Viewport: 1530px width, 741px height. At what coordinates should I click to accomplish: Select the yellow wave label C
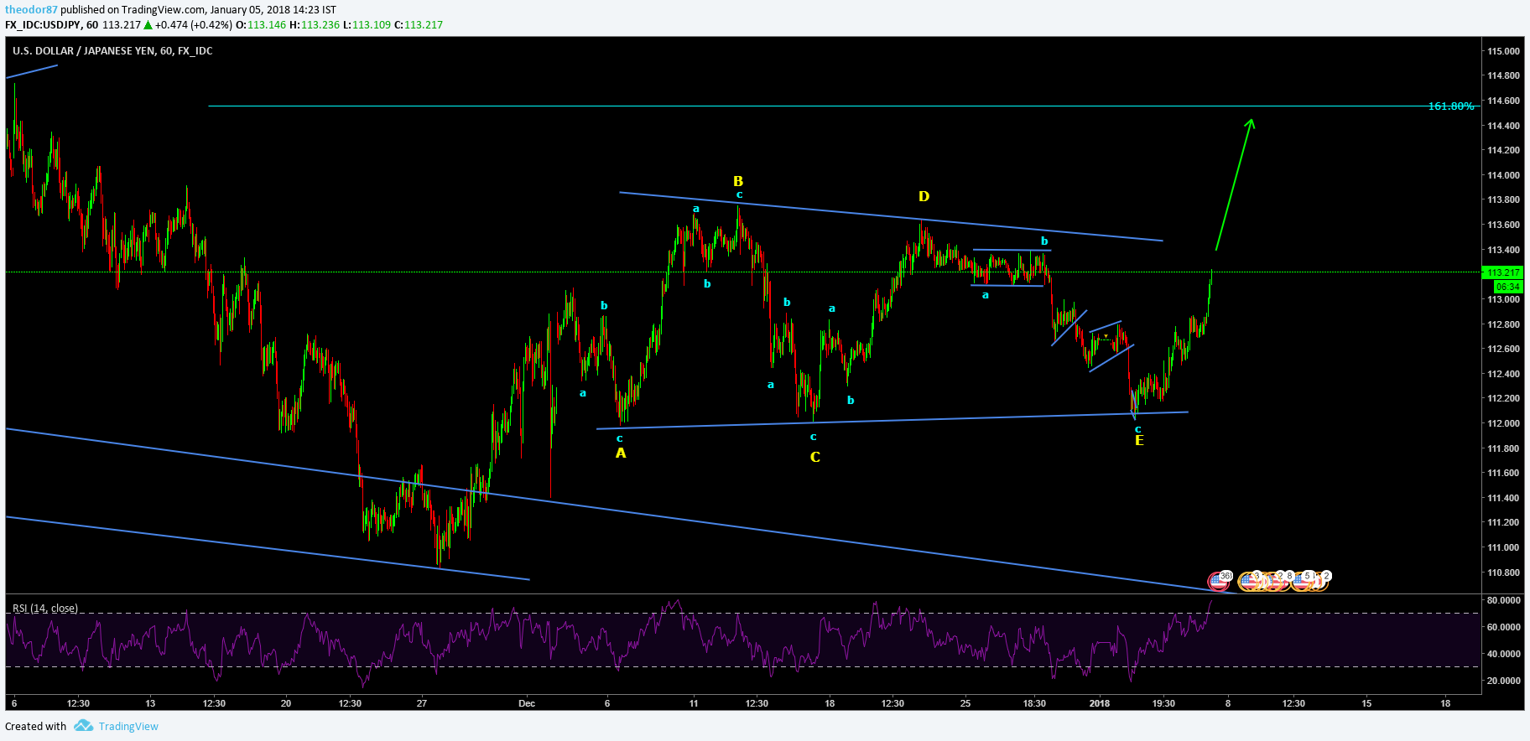click(815, 457)
